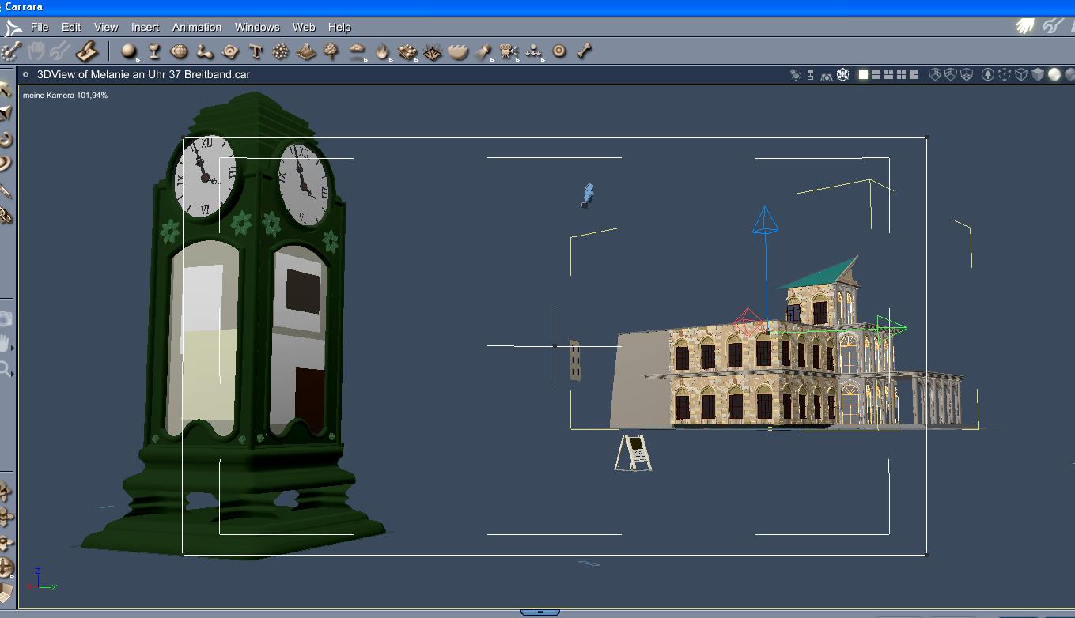Image resolution: width=1075 pixels, height=618 pixels.
Task: Click the Vertex Object globe icon
Action: [x=180, y=51]
